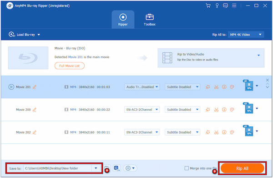Open the Rip All to format dropdown

246,35
